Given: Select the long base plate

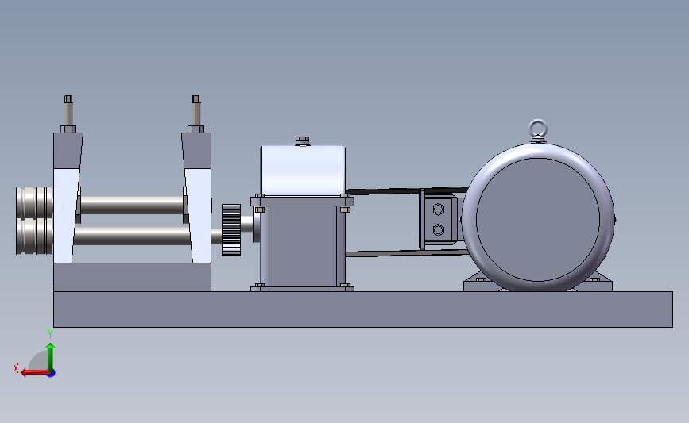Looking at the screenshot, I should (363, 309).
